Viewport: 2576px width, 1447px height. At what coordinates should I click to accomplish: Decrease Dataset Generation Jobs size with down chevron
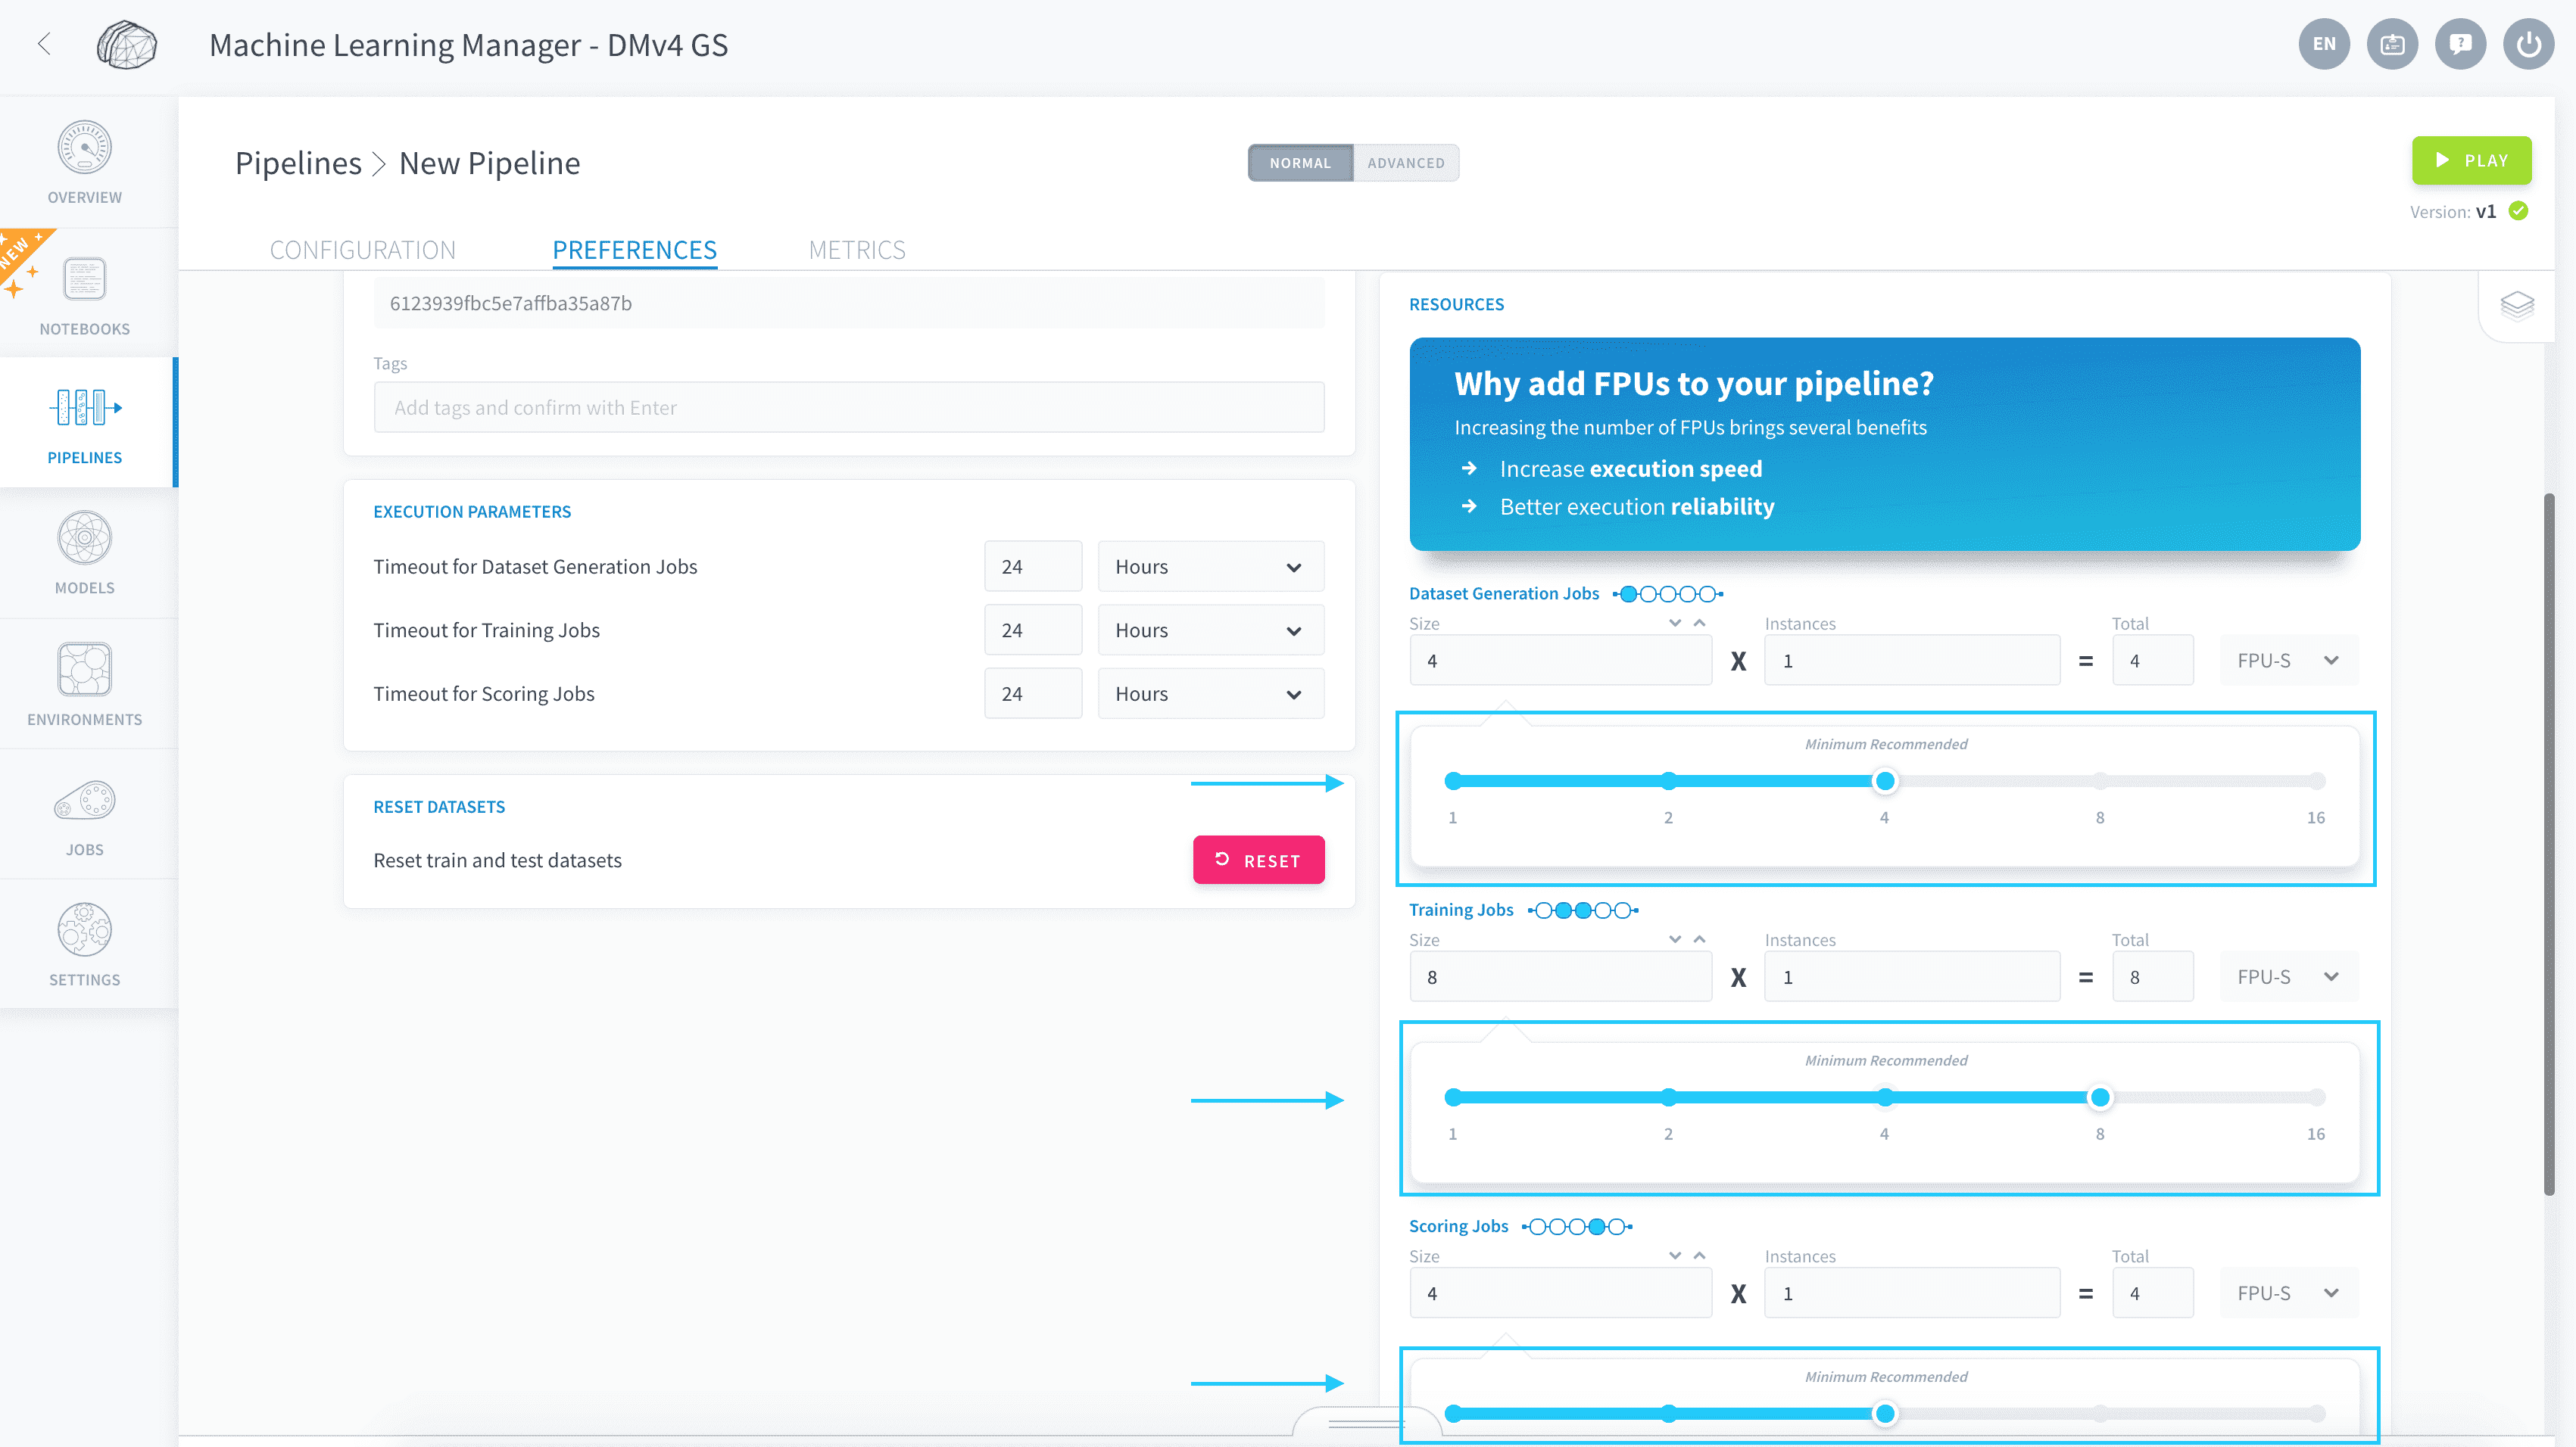[x=1675, y=623]
